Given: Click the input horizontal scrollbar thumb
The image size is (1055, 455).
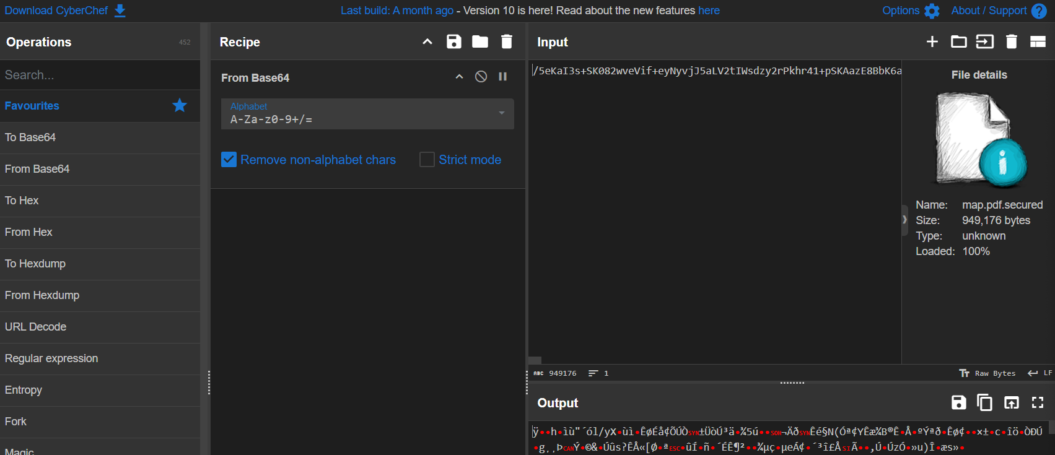Looking at the screenshot, I should tap(535, 360).
